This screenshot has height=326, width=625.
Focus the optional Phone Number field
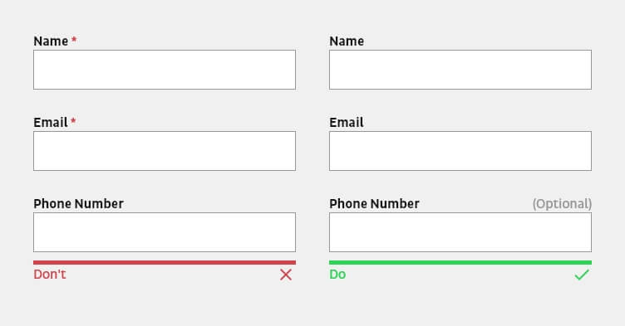click(460, 232)
